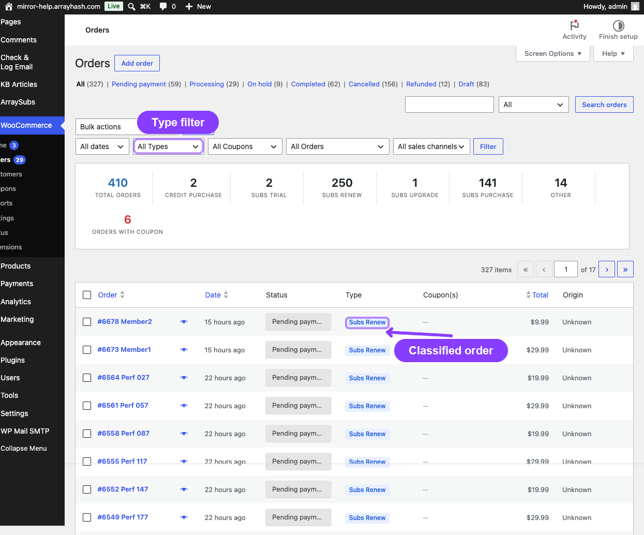Viewport: 644px width, 535px height.
Task: Filter by Refunded status link
Action: click(421, 84)
